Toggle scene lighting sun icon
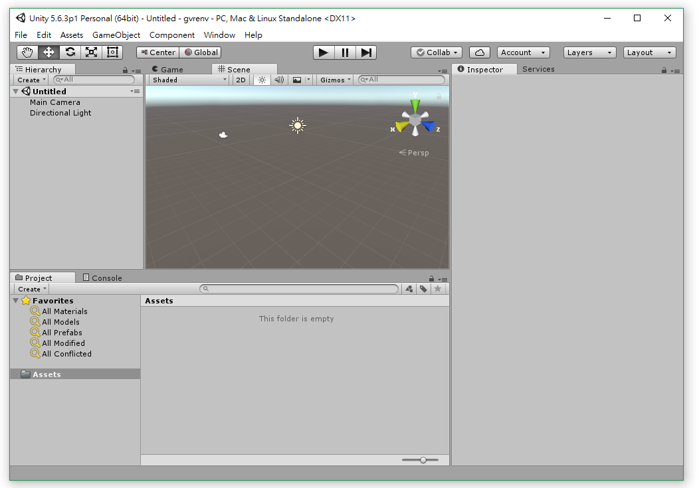Viewport: 699px width, 488px height. coord(262,80)
